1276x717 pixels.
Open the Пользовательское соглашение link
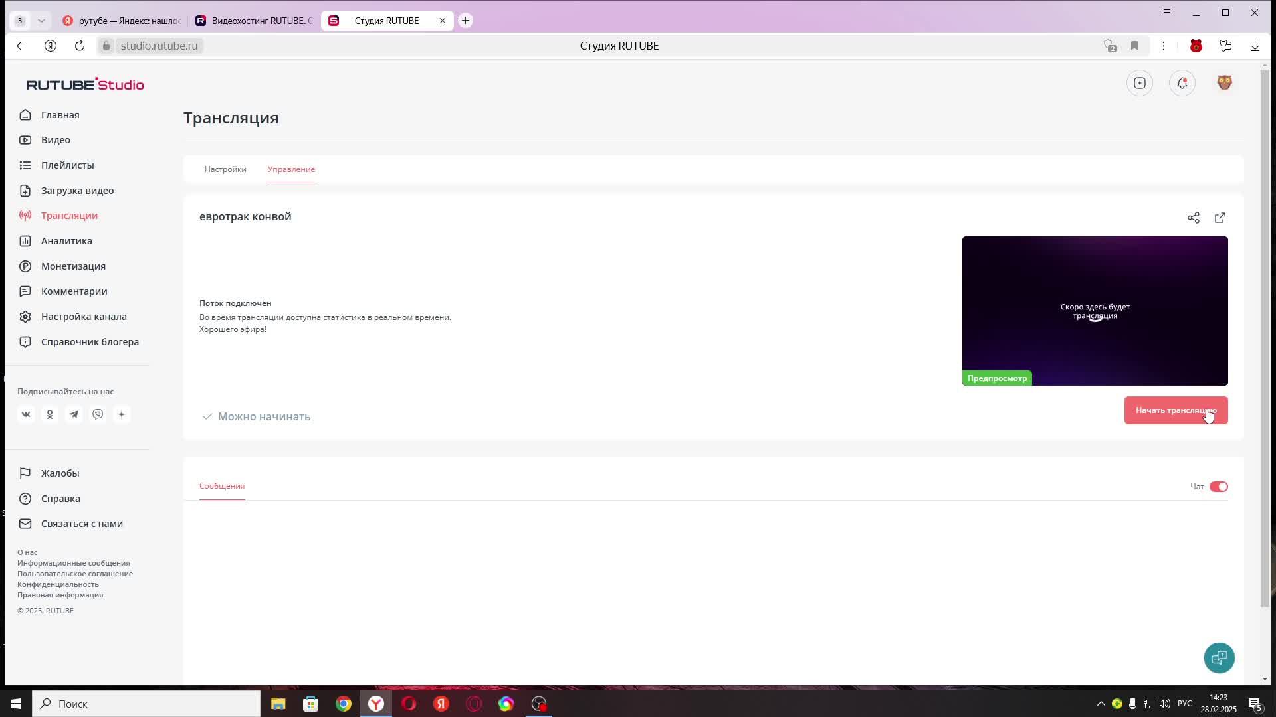coord(75,574)
